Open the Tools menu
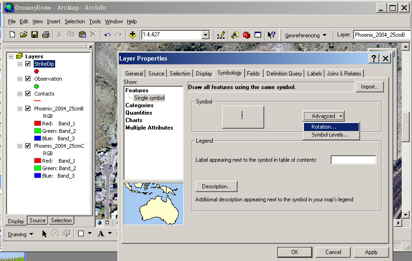Screen dimensions: 412x261 click(x=95, y=21)
